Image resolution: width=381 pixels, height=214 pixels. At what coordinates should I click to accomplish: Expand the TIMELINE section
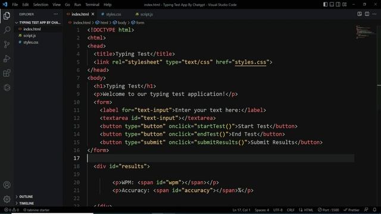pos(38,203)
